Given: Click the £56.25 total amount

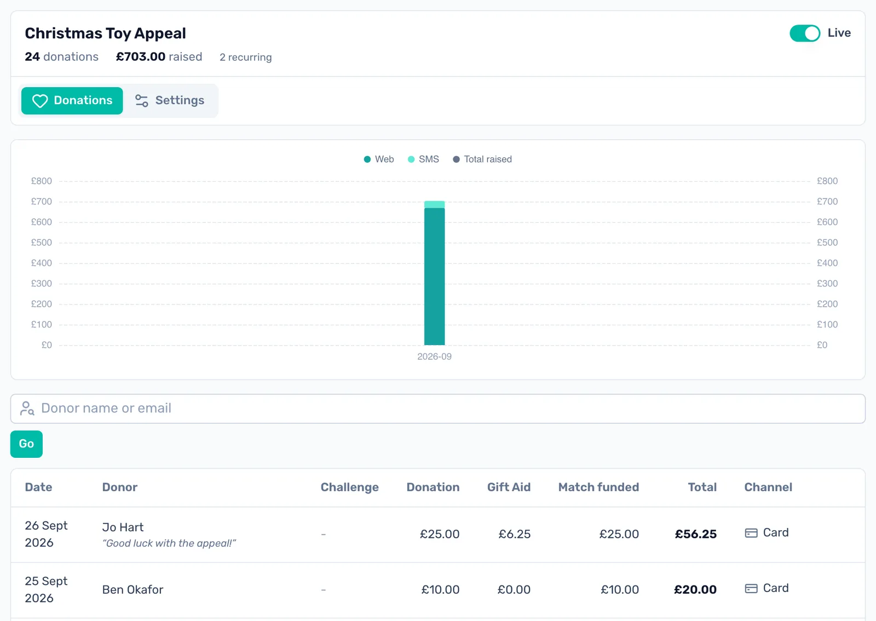Looking at the screenshot, I should [x=696, y=534].
